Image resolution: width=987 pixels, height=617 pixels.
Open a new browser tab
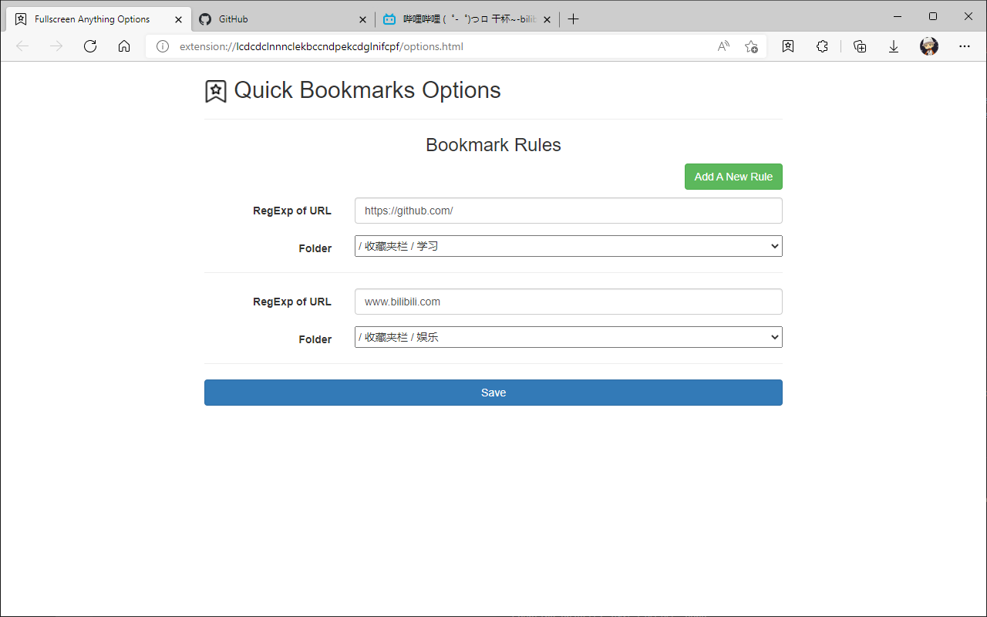point(573,19)
